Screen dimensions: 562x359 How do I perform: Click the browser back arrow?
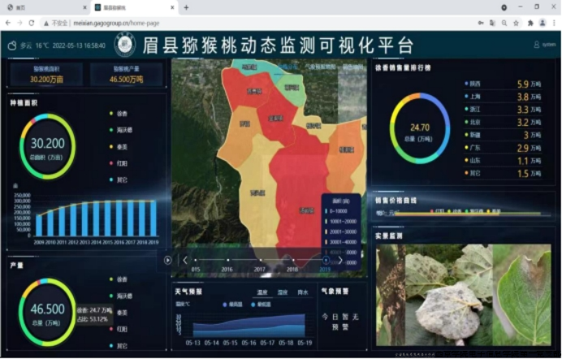[x=7, y=23]
